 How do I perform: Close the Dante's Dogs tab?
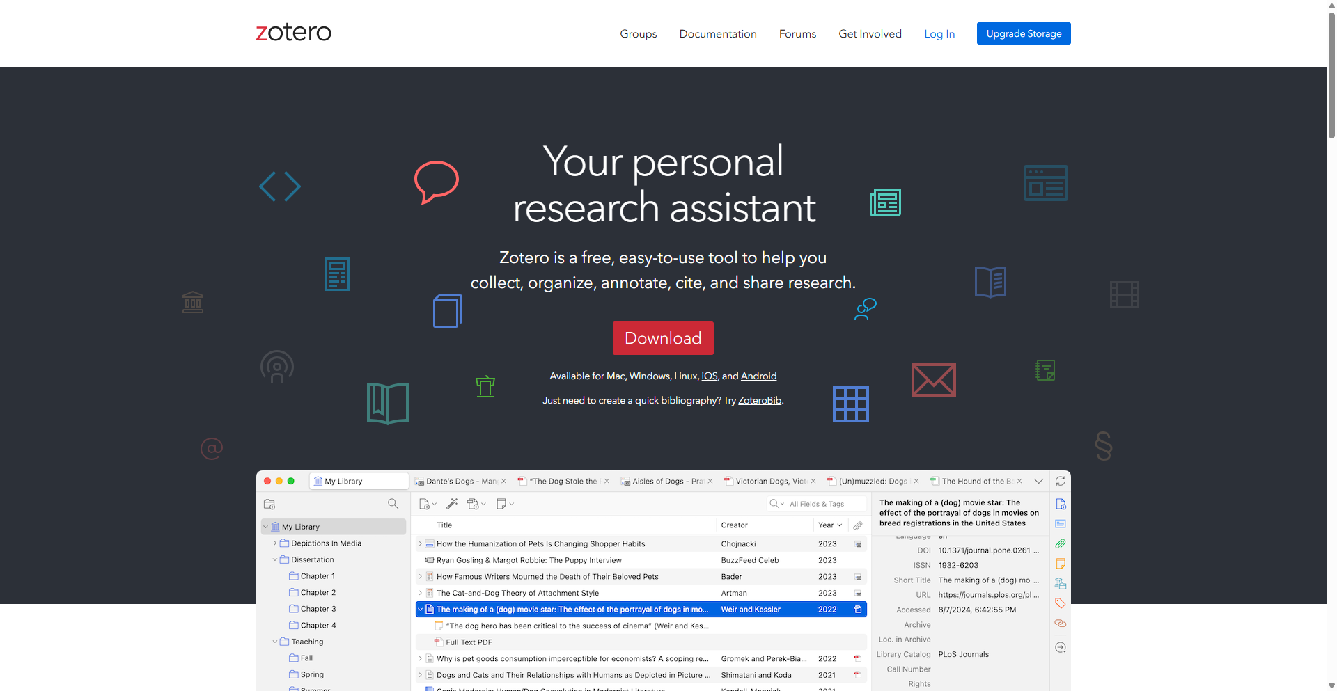tap(504, 481)
